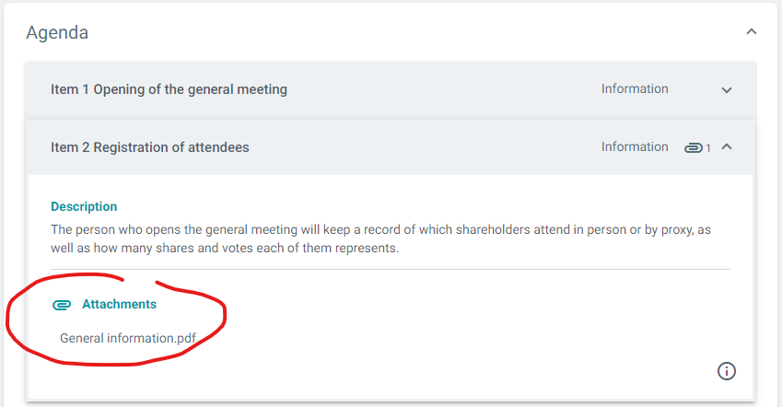The height and width of the screenshot is (407, 782).
Task: Select Item 2 Registration of attendees title
Action: pyautogui.click(x=149, y=147)
